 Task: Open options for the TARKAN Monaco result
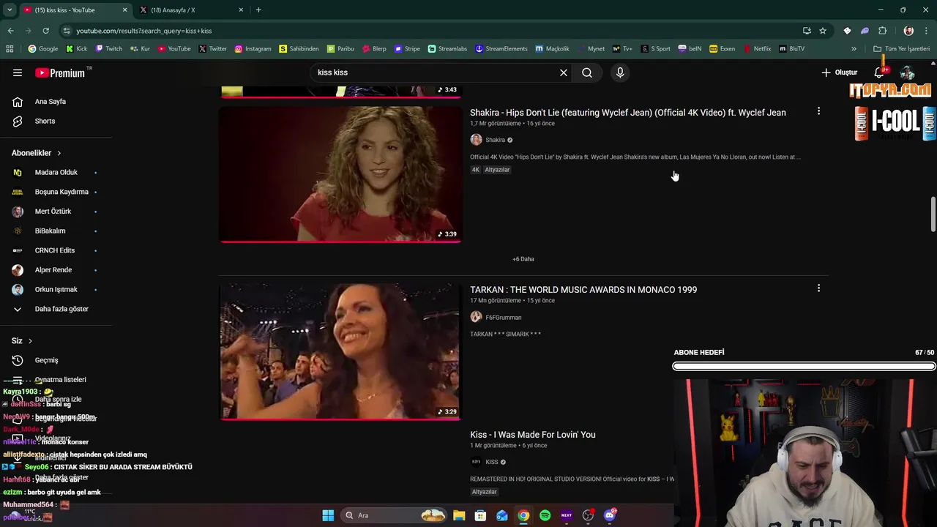tap(818, 288)
